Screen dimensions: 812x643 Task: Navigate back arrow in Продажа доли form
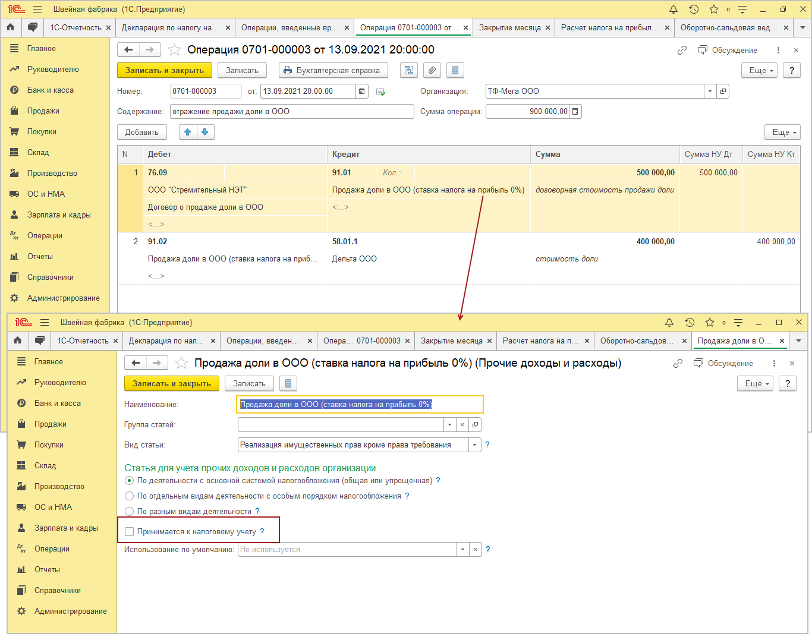pyautogui.click(x=136, y=363)
